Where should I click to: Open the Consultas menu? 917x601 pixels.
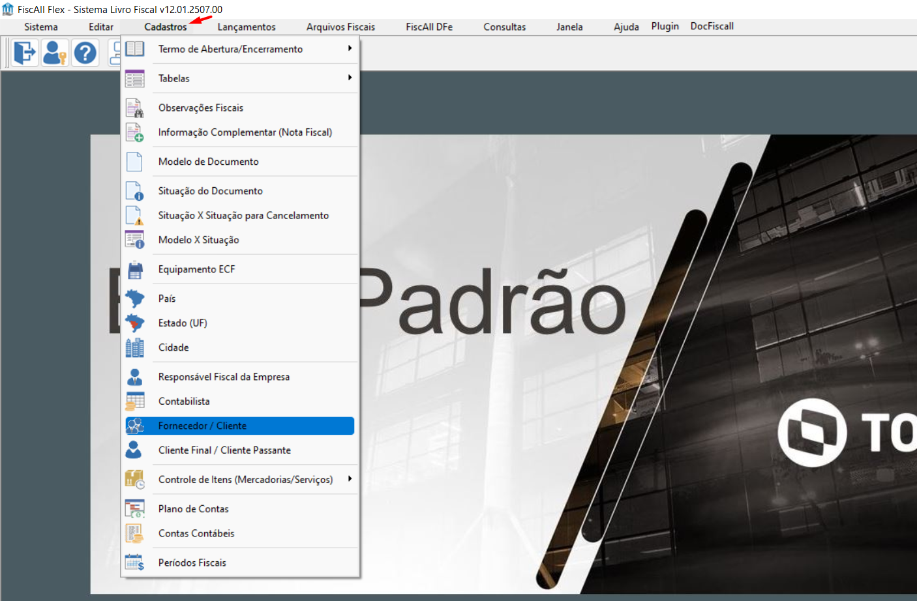click(x=505, y=27)
